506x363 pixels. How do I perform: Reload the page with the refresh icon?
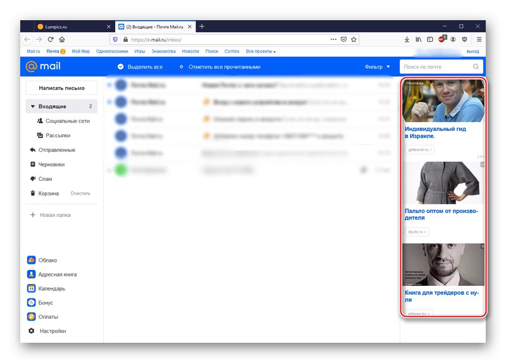51,39
